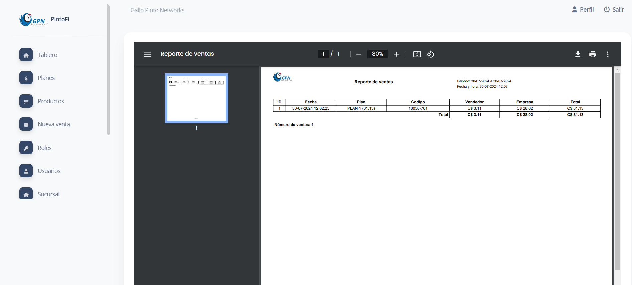The width and height of the screenshot is (632, 285).
Task: Rotate the document counterclockwise
Action: (430, 54)
